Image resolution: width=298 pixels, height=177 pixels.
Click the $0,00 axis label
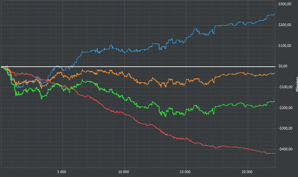click(283, 66)
